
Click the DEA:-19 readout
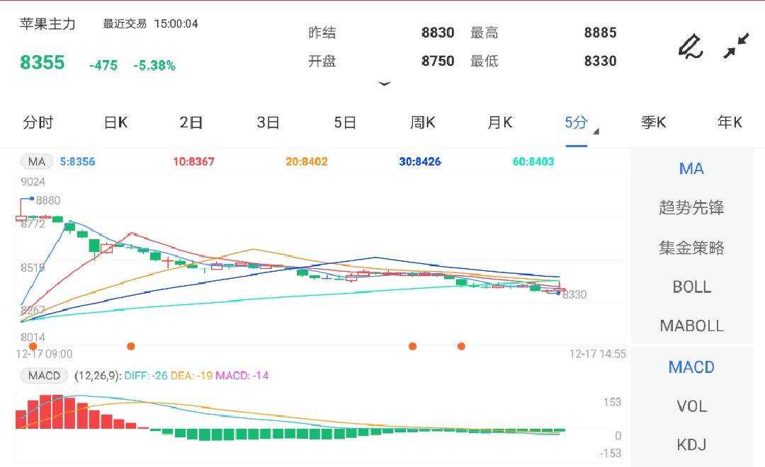click(x=191, y=375)
